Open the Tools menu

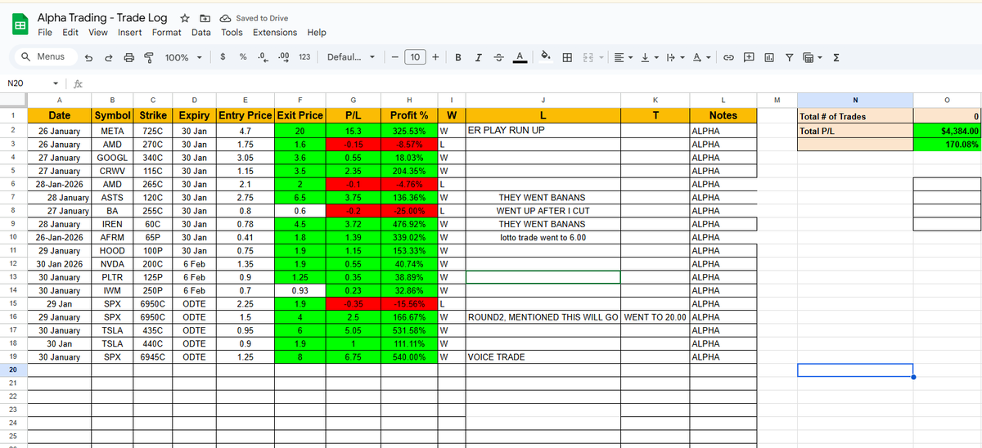click(x=232, y=33)
